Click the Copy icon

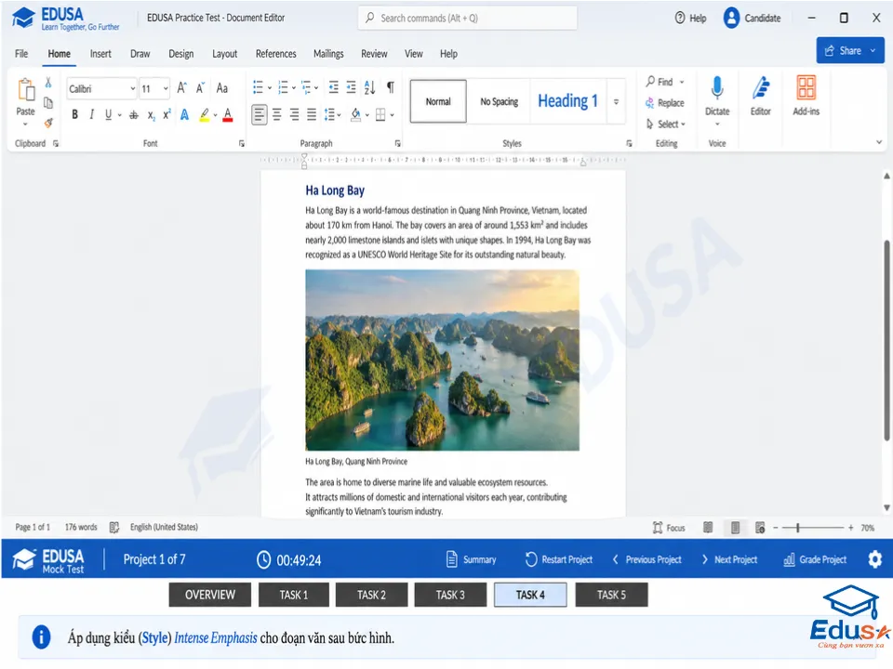tap(48, 103)
